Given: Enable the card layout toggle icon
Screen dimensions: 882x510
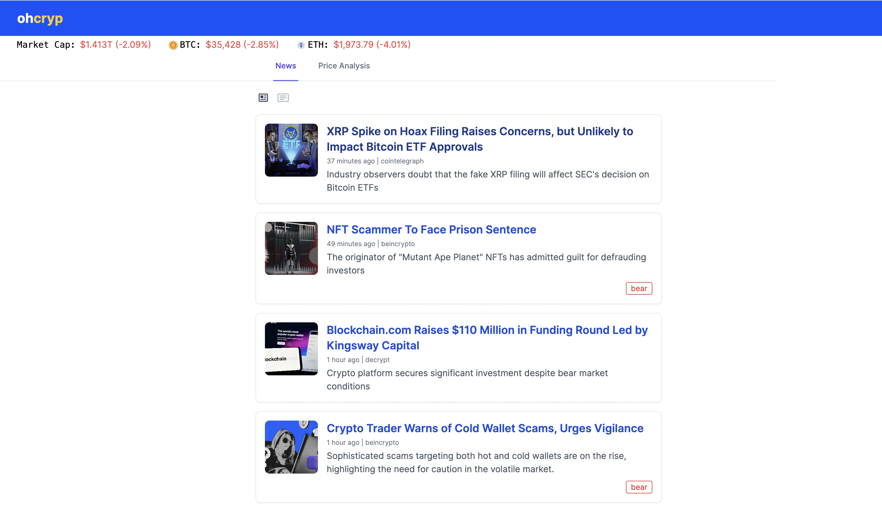Looking at the screenshot, I should 263,98.
